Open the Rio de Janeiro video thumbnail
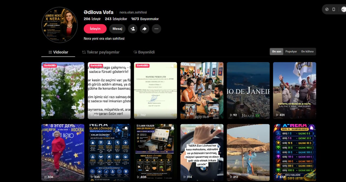The width and height of the screenshot is (346, 182). 248,91
